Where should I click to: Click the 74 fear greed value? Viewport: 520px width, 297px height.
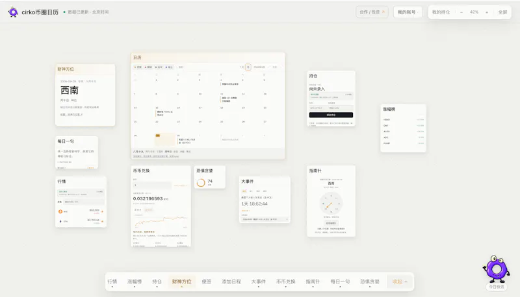[210, 181]
